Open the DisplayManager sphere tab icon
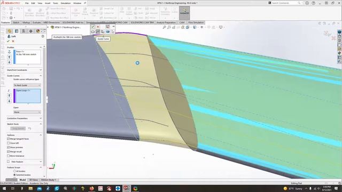 pos(38,31)
